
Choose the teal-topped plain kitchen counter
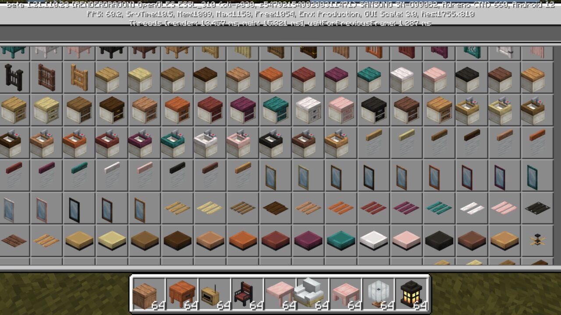(369, 79)
